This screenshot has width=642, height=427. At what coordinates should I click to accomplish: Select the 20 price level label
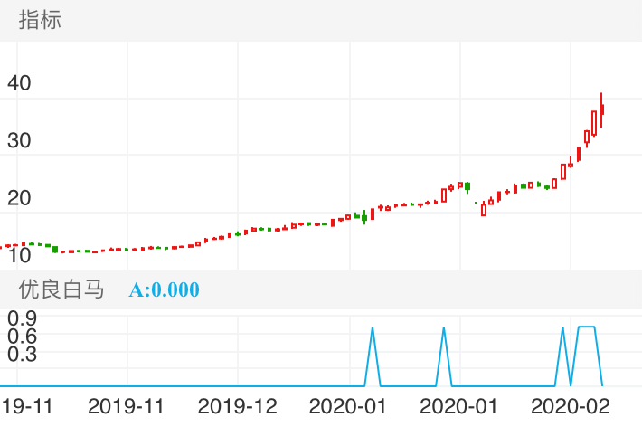(20, 198)
